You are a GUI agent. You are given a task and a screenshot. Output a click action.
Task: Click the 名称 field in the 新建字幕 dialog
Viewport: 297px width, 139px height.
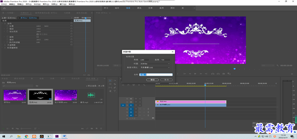click(x=156, y=75)
